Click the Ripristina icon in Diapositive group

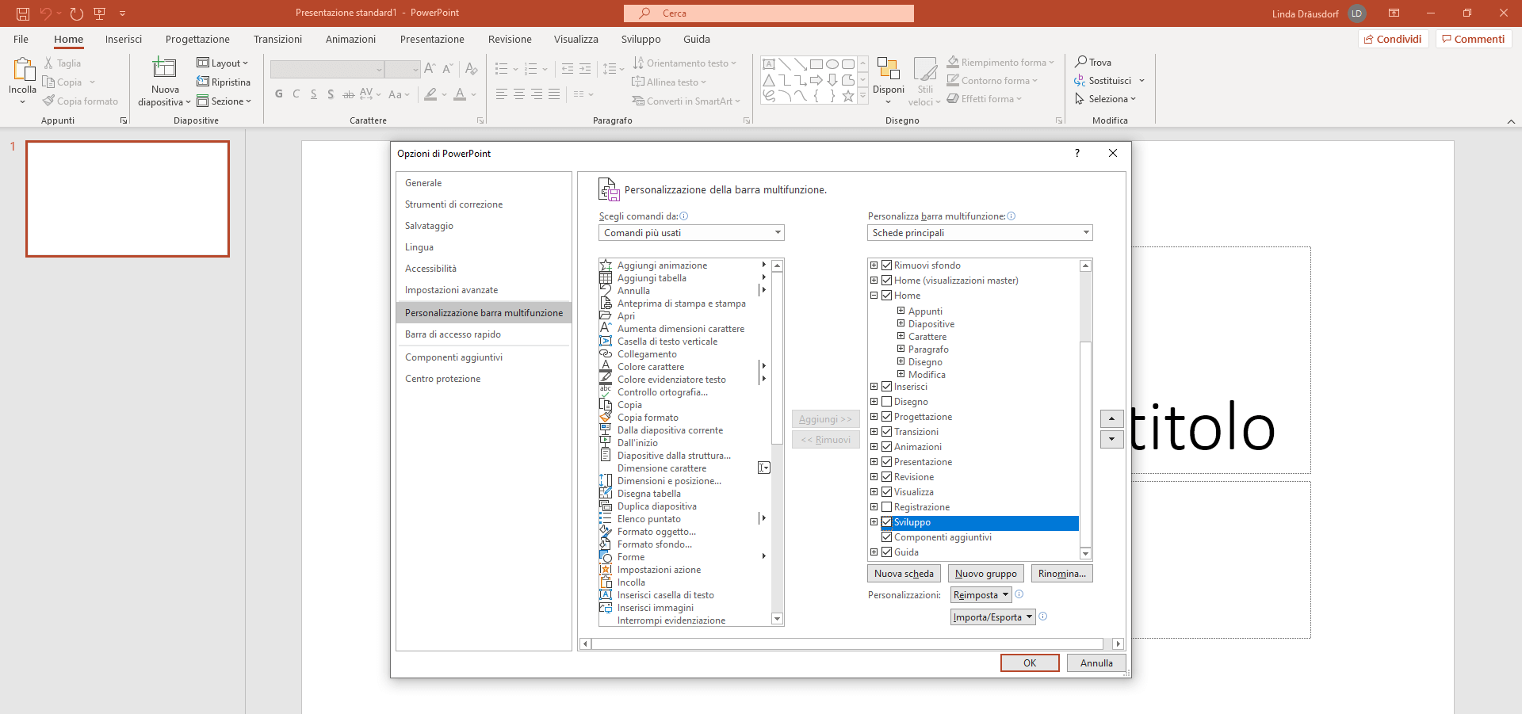coord(203,82)
